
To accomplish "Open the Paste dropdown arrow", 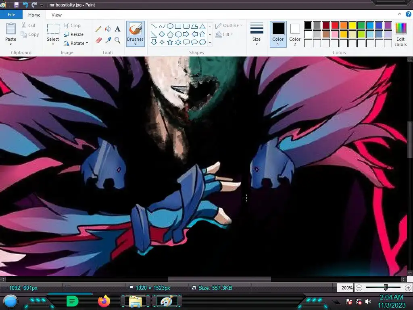I will (x=10, y=44).
